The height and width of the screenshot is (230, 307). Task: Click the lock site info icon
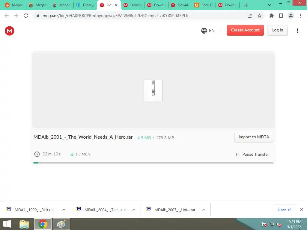click(38, 16)
